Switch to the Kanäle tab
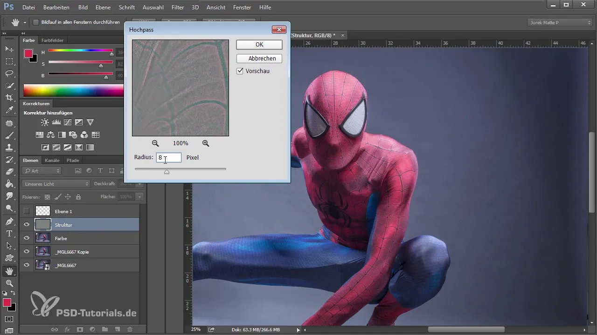 [x=52, y=161]
